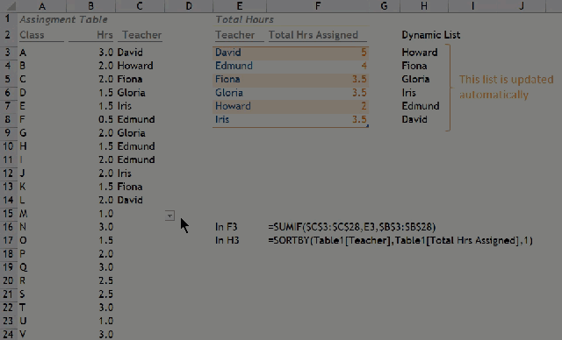The height and width of the screenshot is (340, 562).
Task: Select Howard in the Total Hours table
Action: point(233,106)
